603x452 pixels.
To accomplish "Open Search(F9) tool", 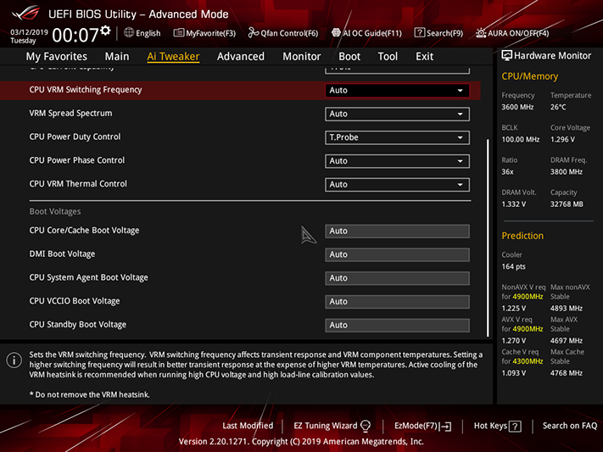I will [438, 33].
